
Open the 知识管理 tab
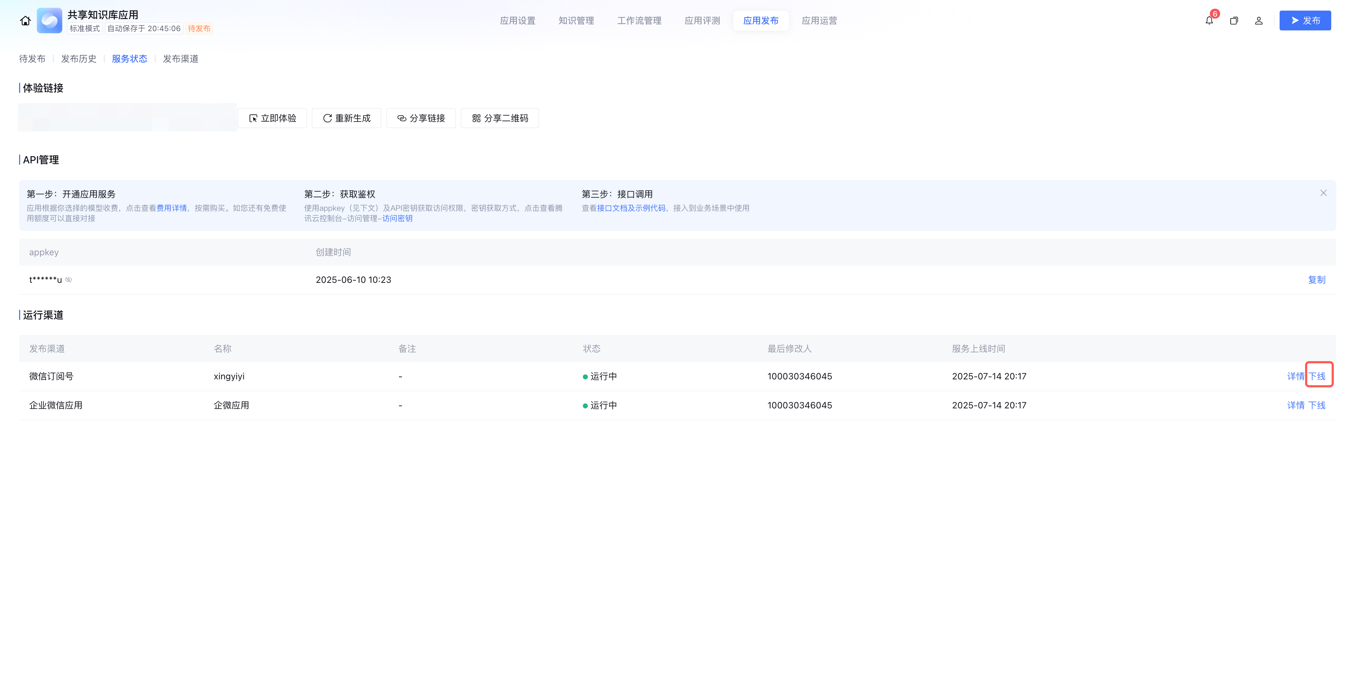576,21
